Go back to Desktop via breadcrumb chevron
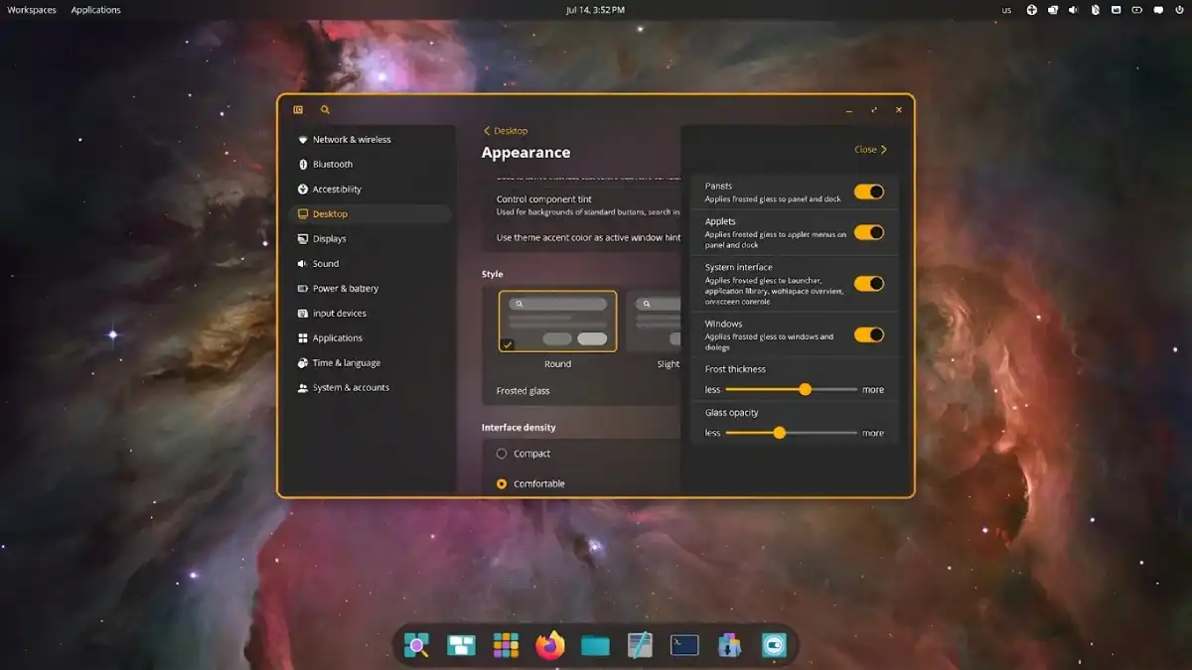 pyautogui.click(x=487, y=131)
